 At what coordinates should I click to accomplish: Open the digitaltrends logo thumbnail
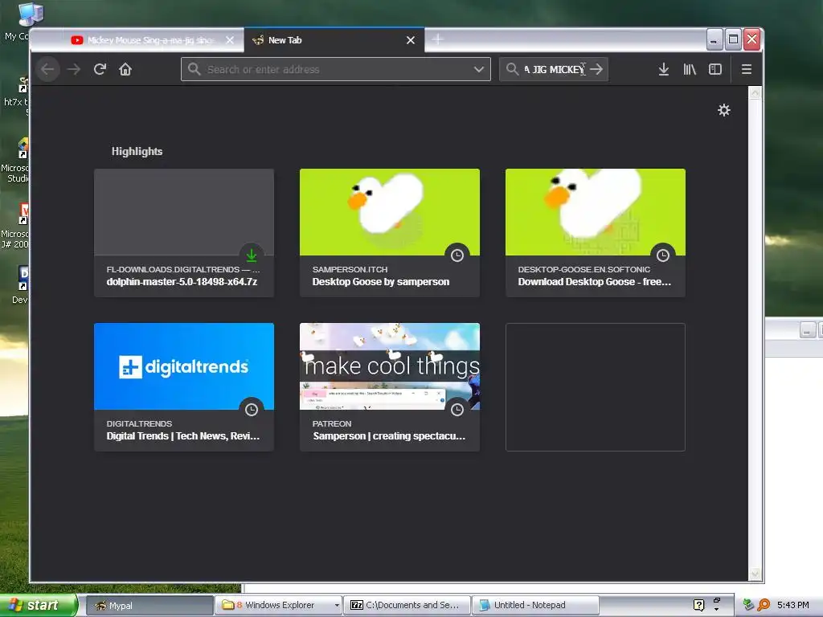[x=184, y=366]
